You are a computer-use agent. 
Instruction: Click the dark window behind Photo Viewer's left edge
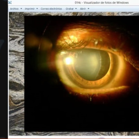pos(4,69)
